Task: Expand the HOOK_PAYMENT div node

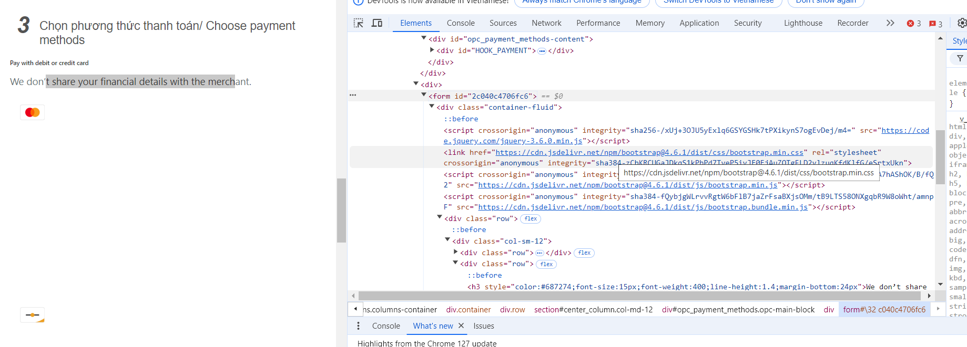Action: [432, 50]
